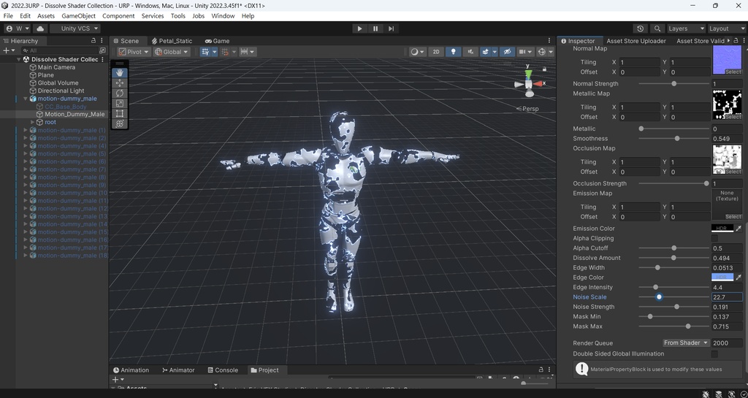Viewport: 748px width, 398px height.
Task: Switch to the Game tab
Action: coord(217,41)
